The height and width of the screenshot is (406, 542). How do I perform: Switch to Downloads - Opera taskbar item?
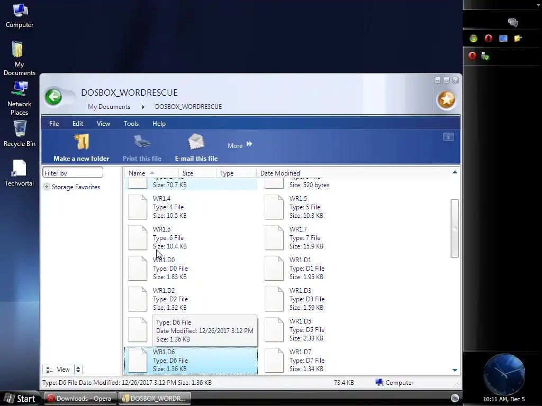(79, 399)
